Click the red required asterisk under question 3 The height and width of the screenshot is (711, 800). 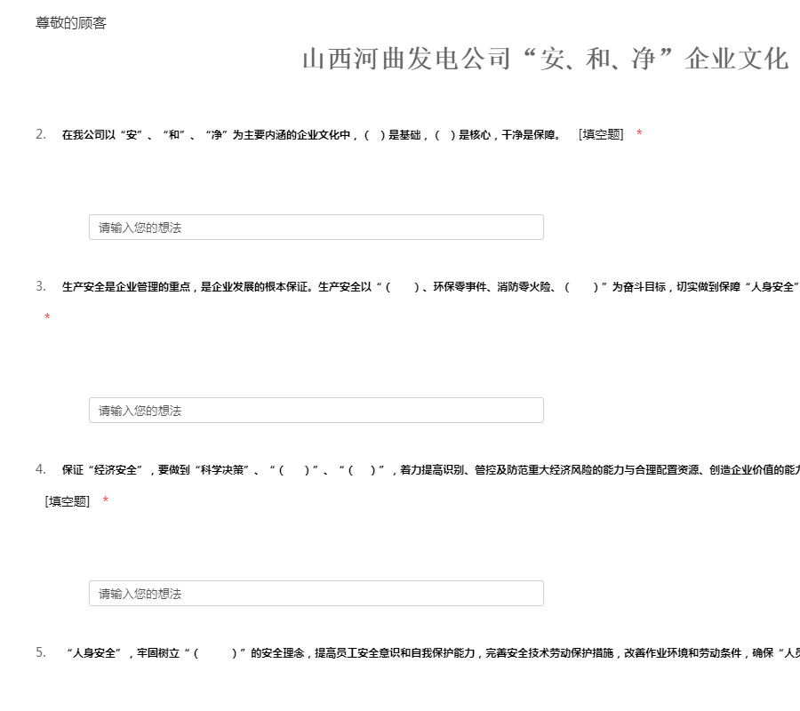pos(47,318)
